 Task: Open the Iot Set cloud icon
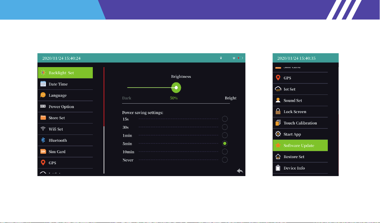(x=278, y=89)
